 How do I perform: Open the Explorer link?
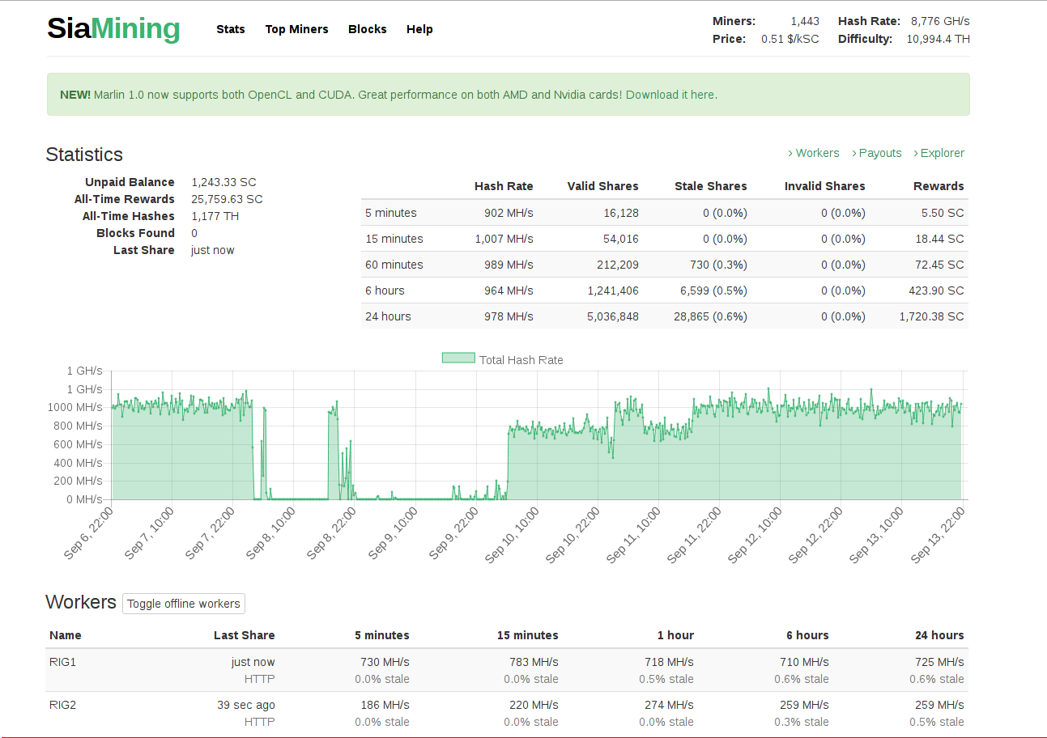938,153
